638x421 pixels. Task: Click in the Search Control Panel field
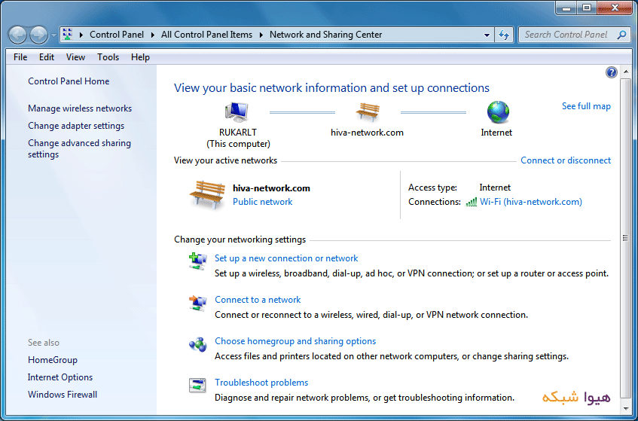[x=566, y=35]
